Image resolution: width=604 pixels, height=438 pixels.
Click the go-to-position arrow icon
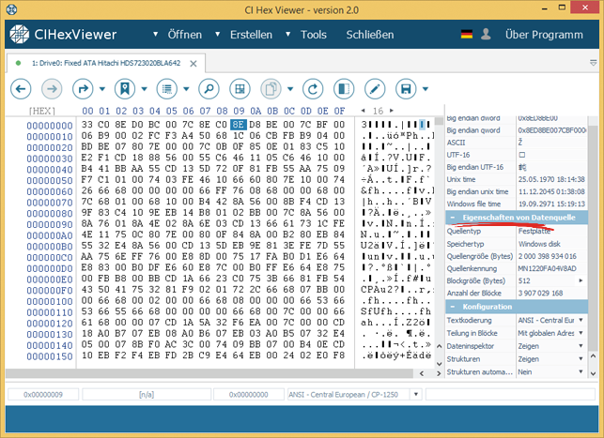point(84,89)
